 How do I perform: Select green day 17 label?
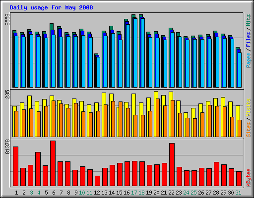coord(134,193)
